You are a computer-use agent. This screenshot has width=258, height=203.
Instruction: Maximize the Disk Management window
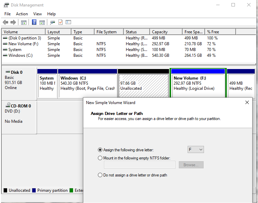(233, 5)
